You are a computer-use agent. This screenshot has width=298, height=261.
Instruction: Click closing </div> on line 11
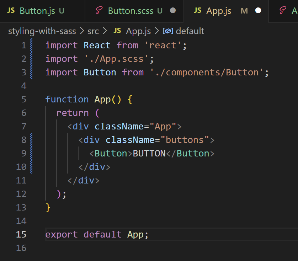click(x=84, y=181)
